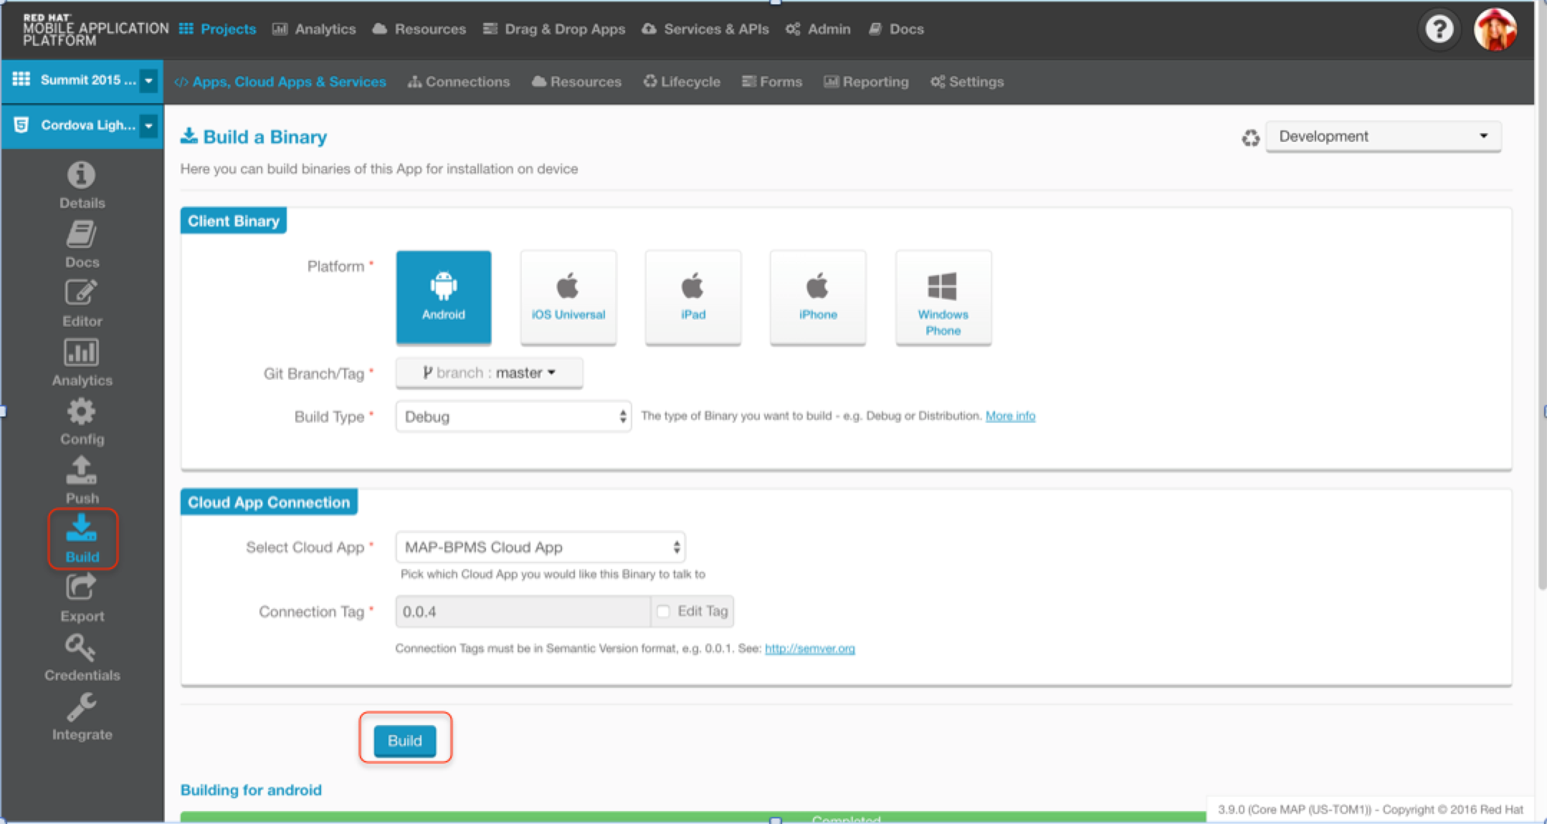Open the Editor sidebar icon
Viewport: 1547px width, 824px height.
pyautogui.click(x=81, y=302)
